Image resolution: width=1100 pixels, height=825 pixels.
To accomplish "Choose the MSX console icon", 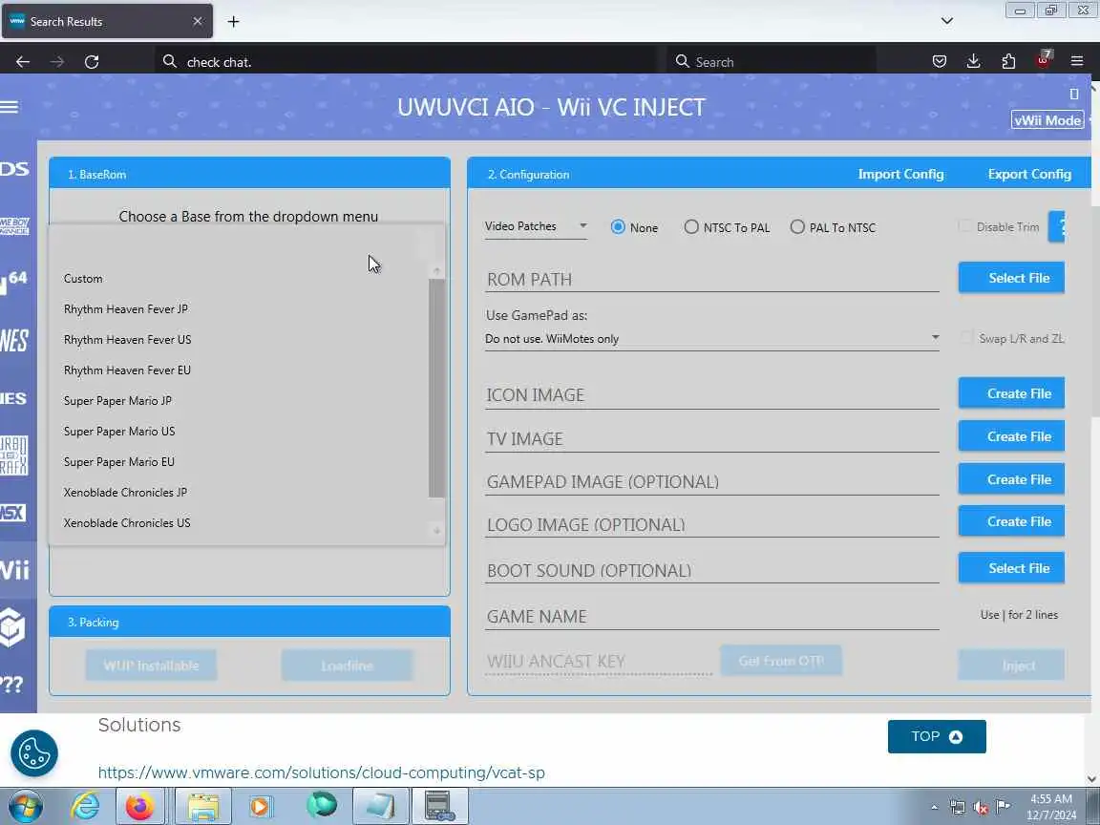I will tap(13, 513).
